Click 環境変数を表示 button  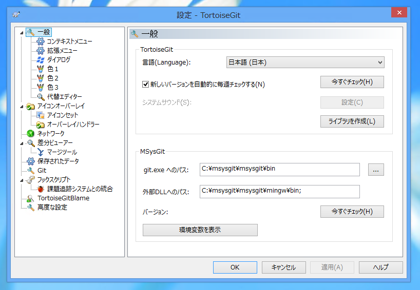click(200, 230)
